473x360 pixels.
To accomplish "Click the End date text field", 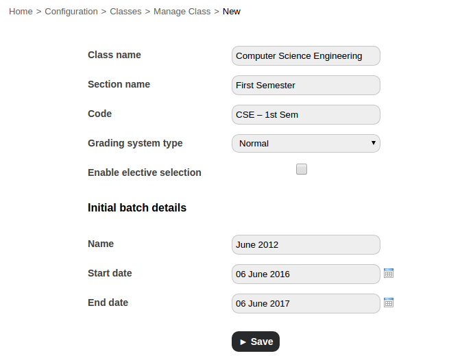I will [306, 304].
